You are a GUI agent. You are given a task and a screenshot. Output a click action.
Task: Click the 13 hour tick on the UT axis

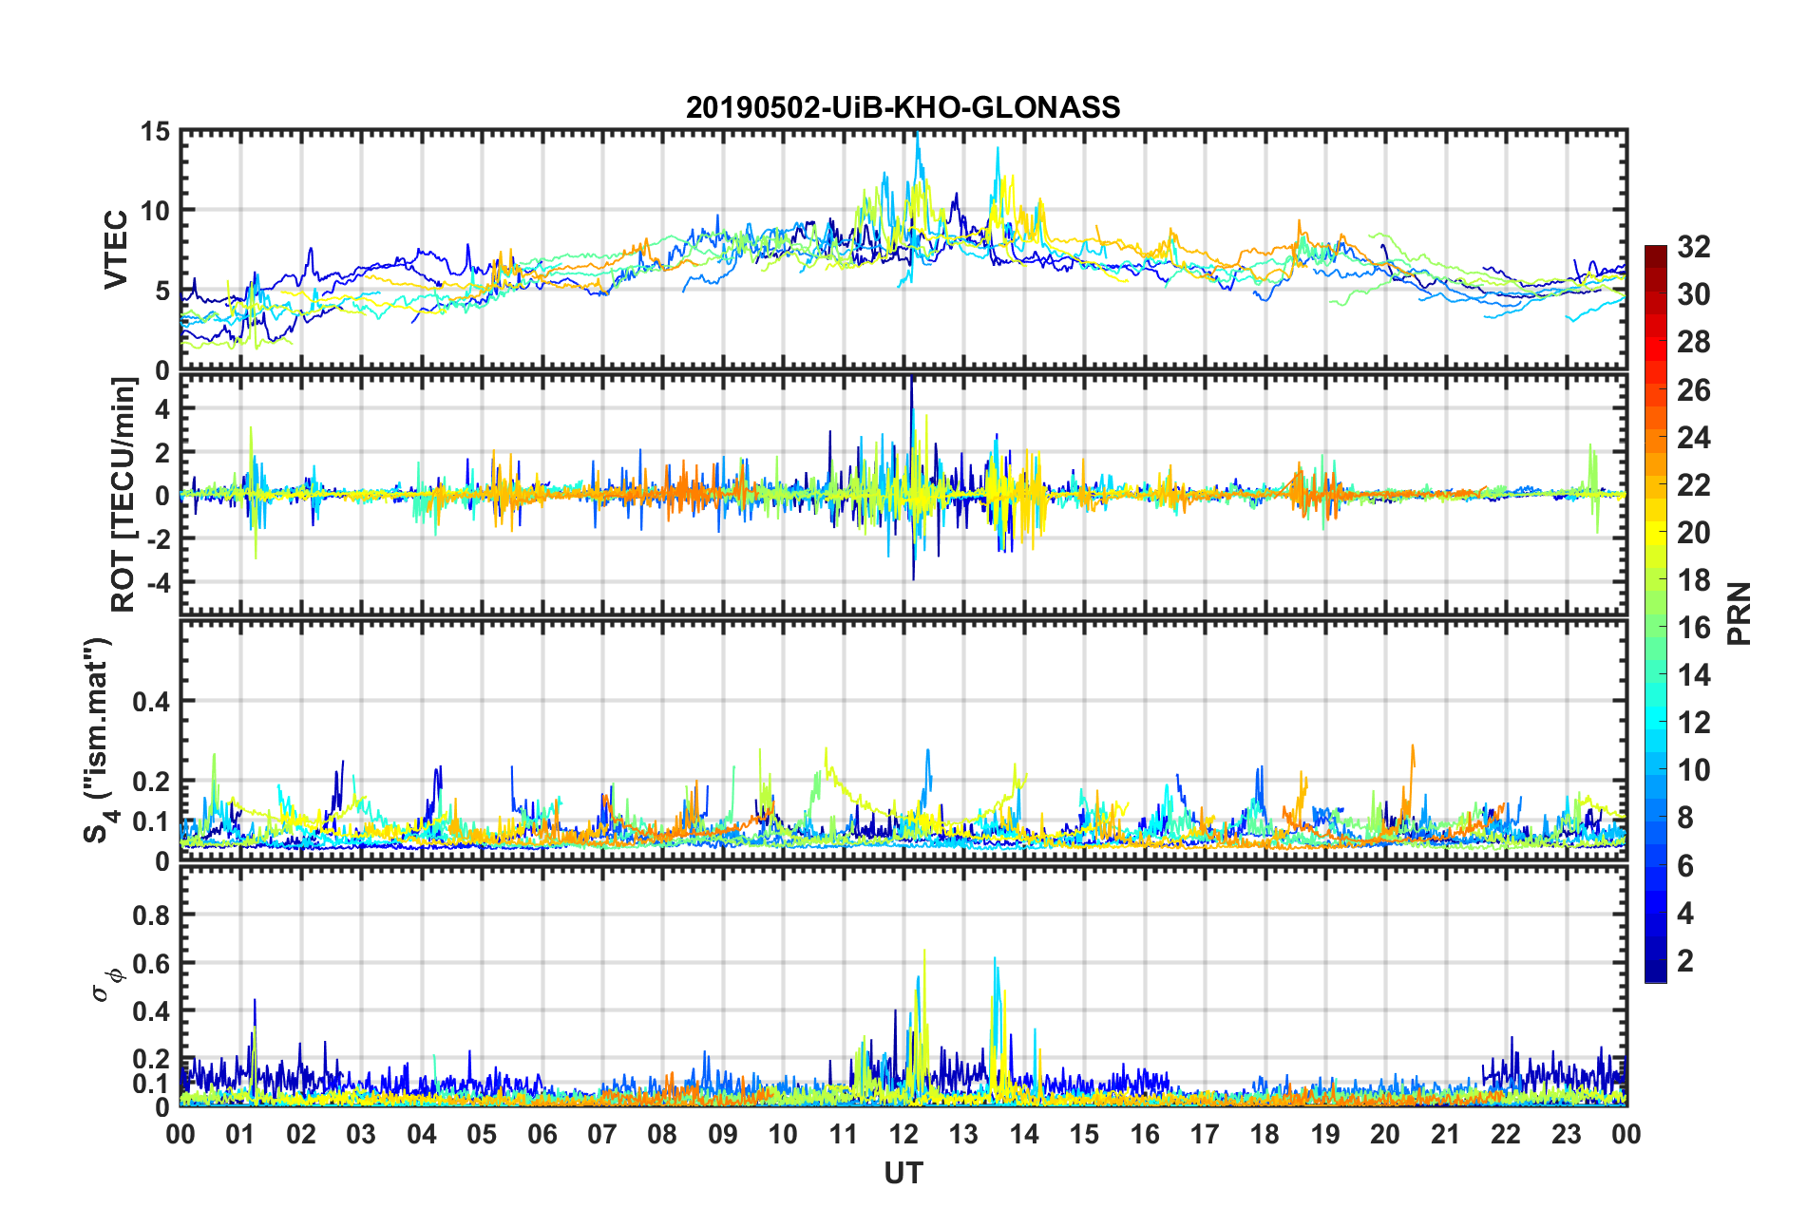(x=963, y=1134)
